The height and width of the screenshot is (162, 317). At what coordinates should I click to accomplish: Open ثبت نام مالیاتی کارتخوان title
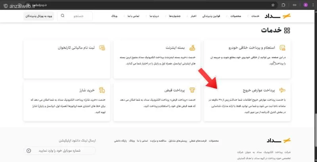pyautogui.click(x=76, y=48)
